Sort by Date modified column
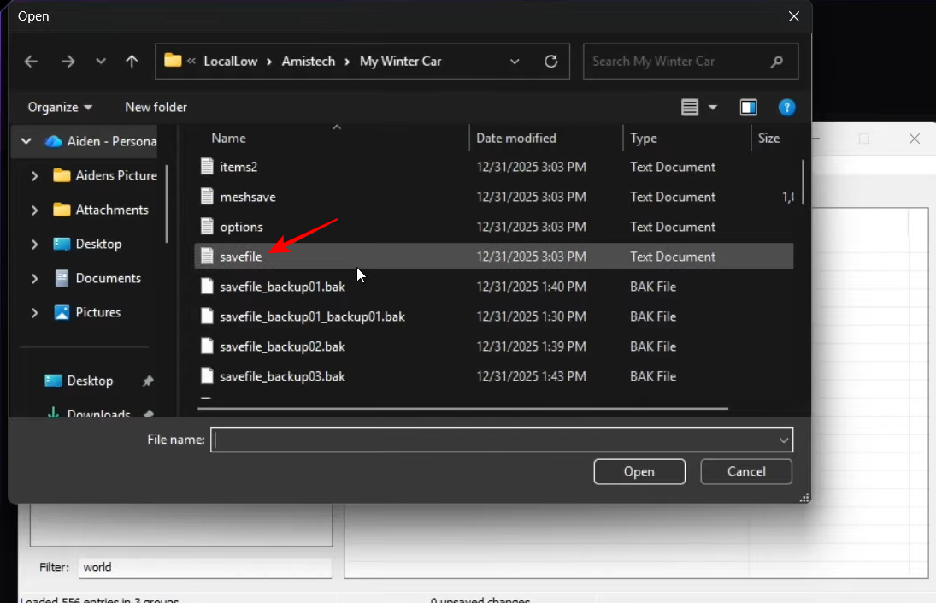Viewport: 936px width, 603px height. pos(516,138)
